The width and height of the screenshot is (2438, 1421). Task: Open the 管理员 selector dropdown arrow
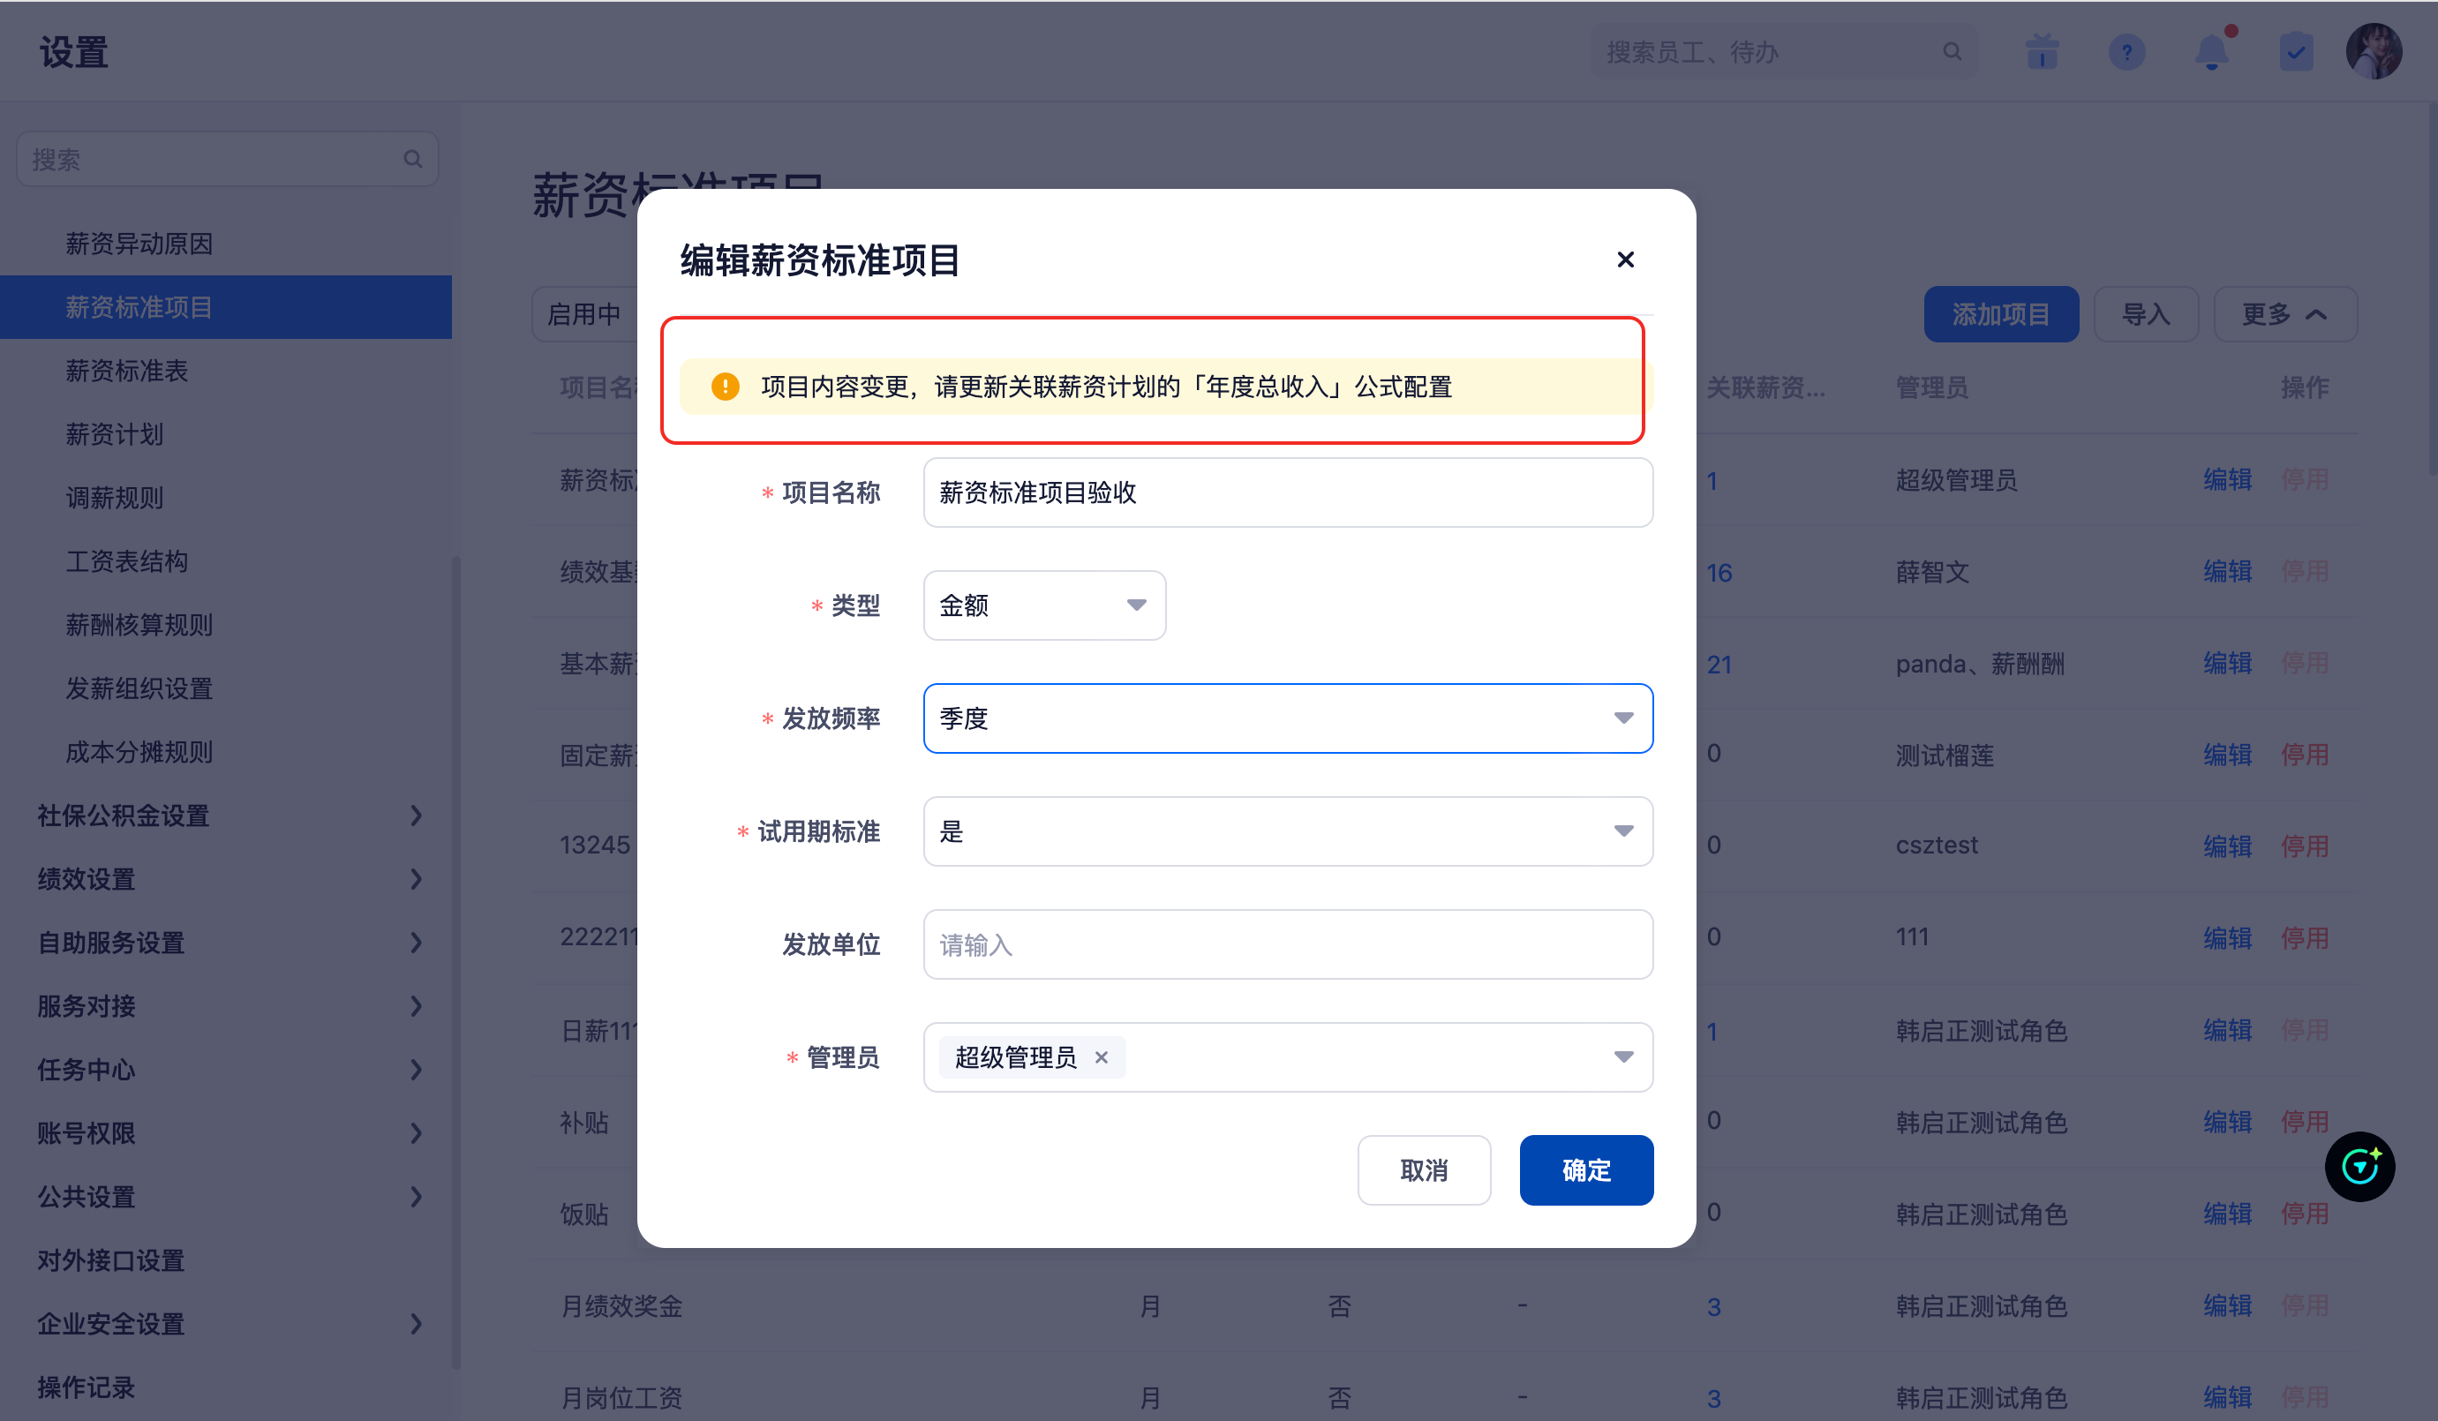coord(1624,1057)
